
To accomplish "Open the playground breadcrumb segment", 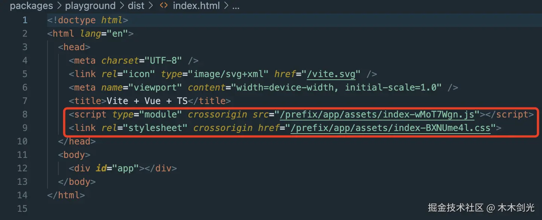I will [90, 6].
